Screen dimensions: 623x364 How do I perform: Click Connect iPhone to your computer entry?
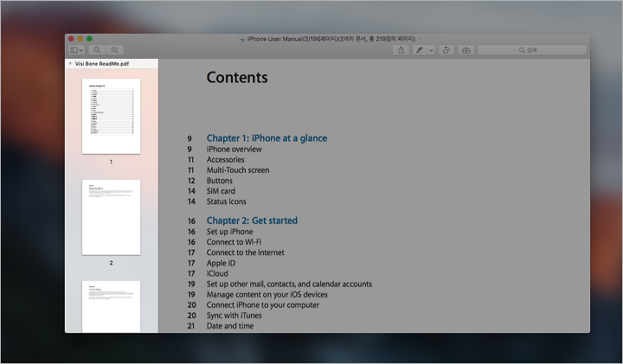coord(263,305)
